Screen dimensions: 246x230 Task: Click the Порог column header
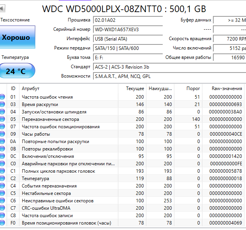[193, 88]
